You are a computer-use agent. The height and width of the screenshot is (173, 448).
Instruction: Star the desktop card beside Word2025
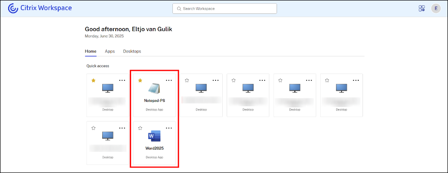(x=93, y=128)
